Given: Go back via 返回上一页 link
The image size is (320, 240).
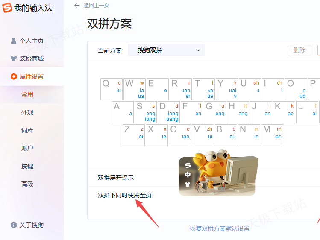Looking at the screenshot, I should 97,6.
